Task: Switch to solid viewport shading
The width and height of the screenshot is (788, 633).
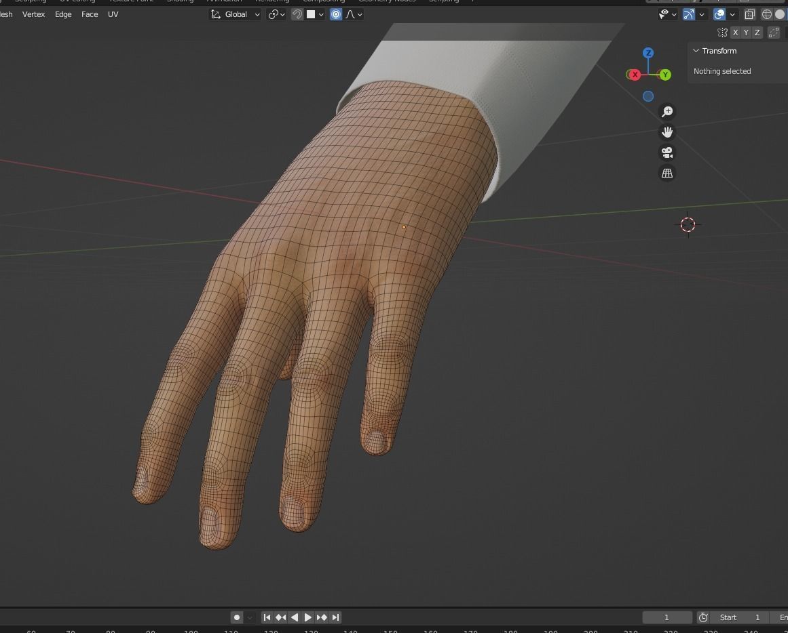Action: pos(780,14)
